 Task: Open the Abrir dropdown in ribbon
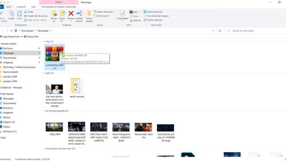pos(135,12)
